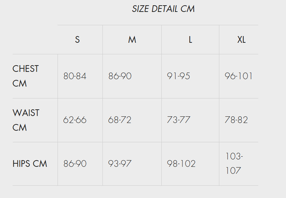Screen dimensions: 286x198
Task: Click chest value 96-101 for size XL
Action: point(239,76)
